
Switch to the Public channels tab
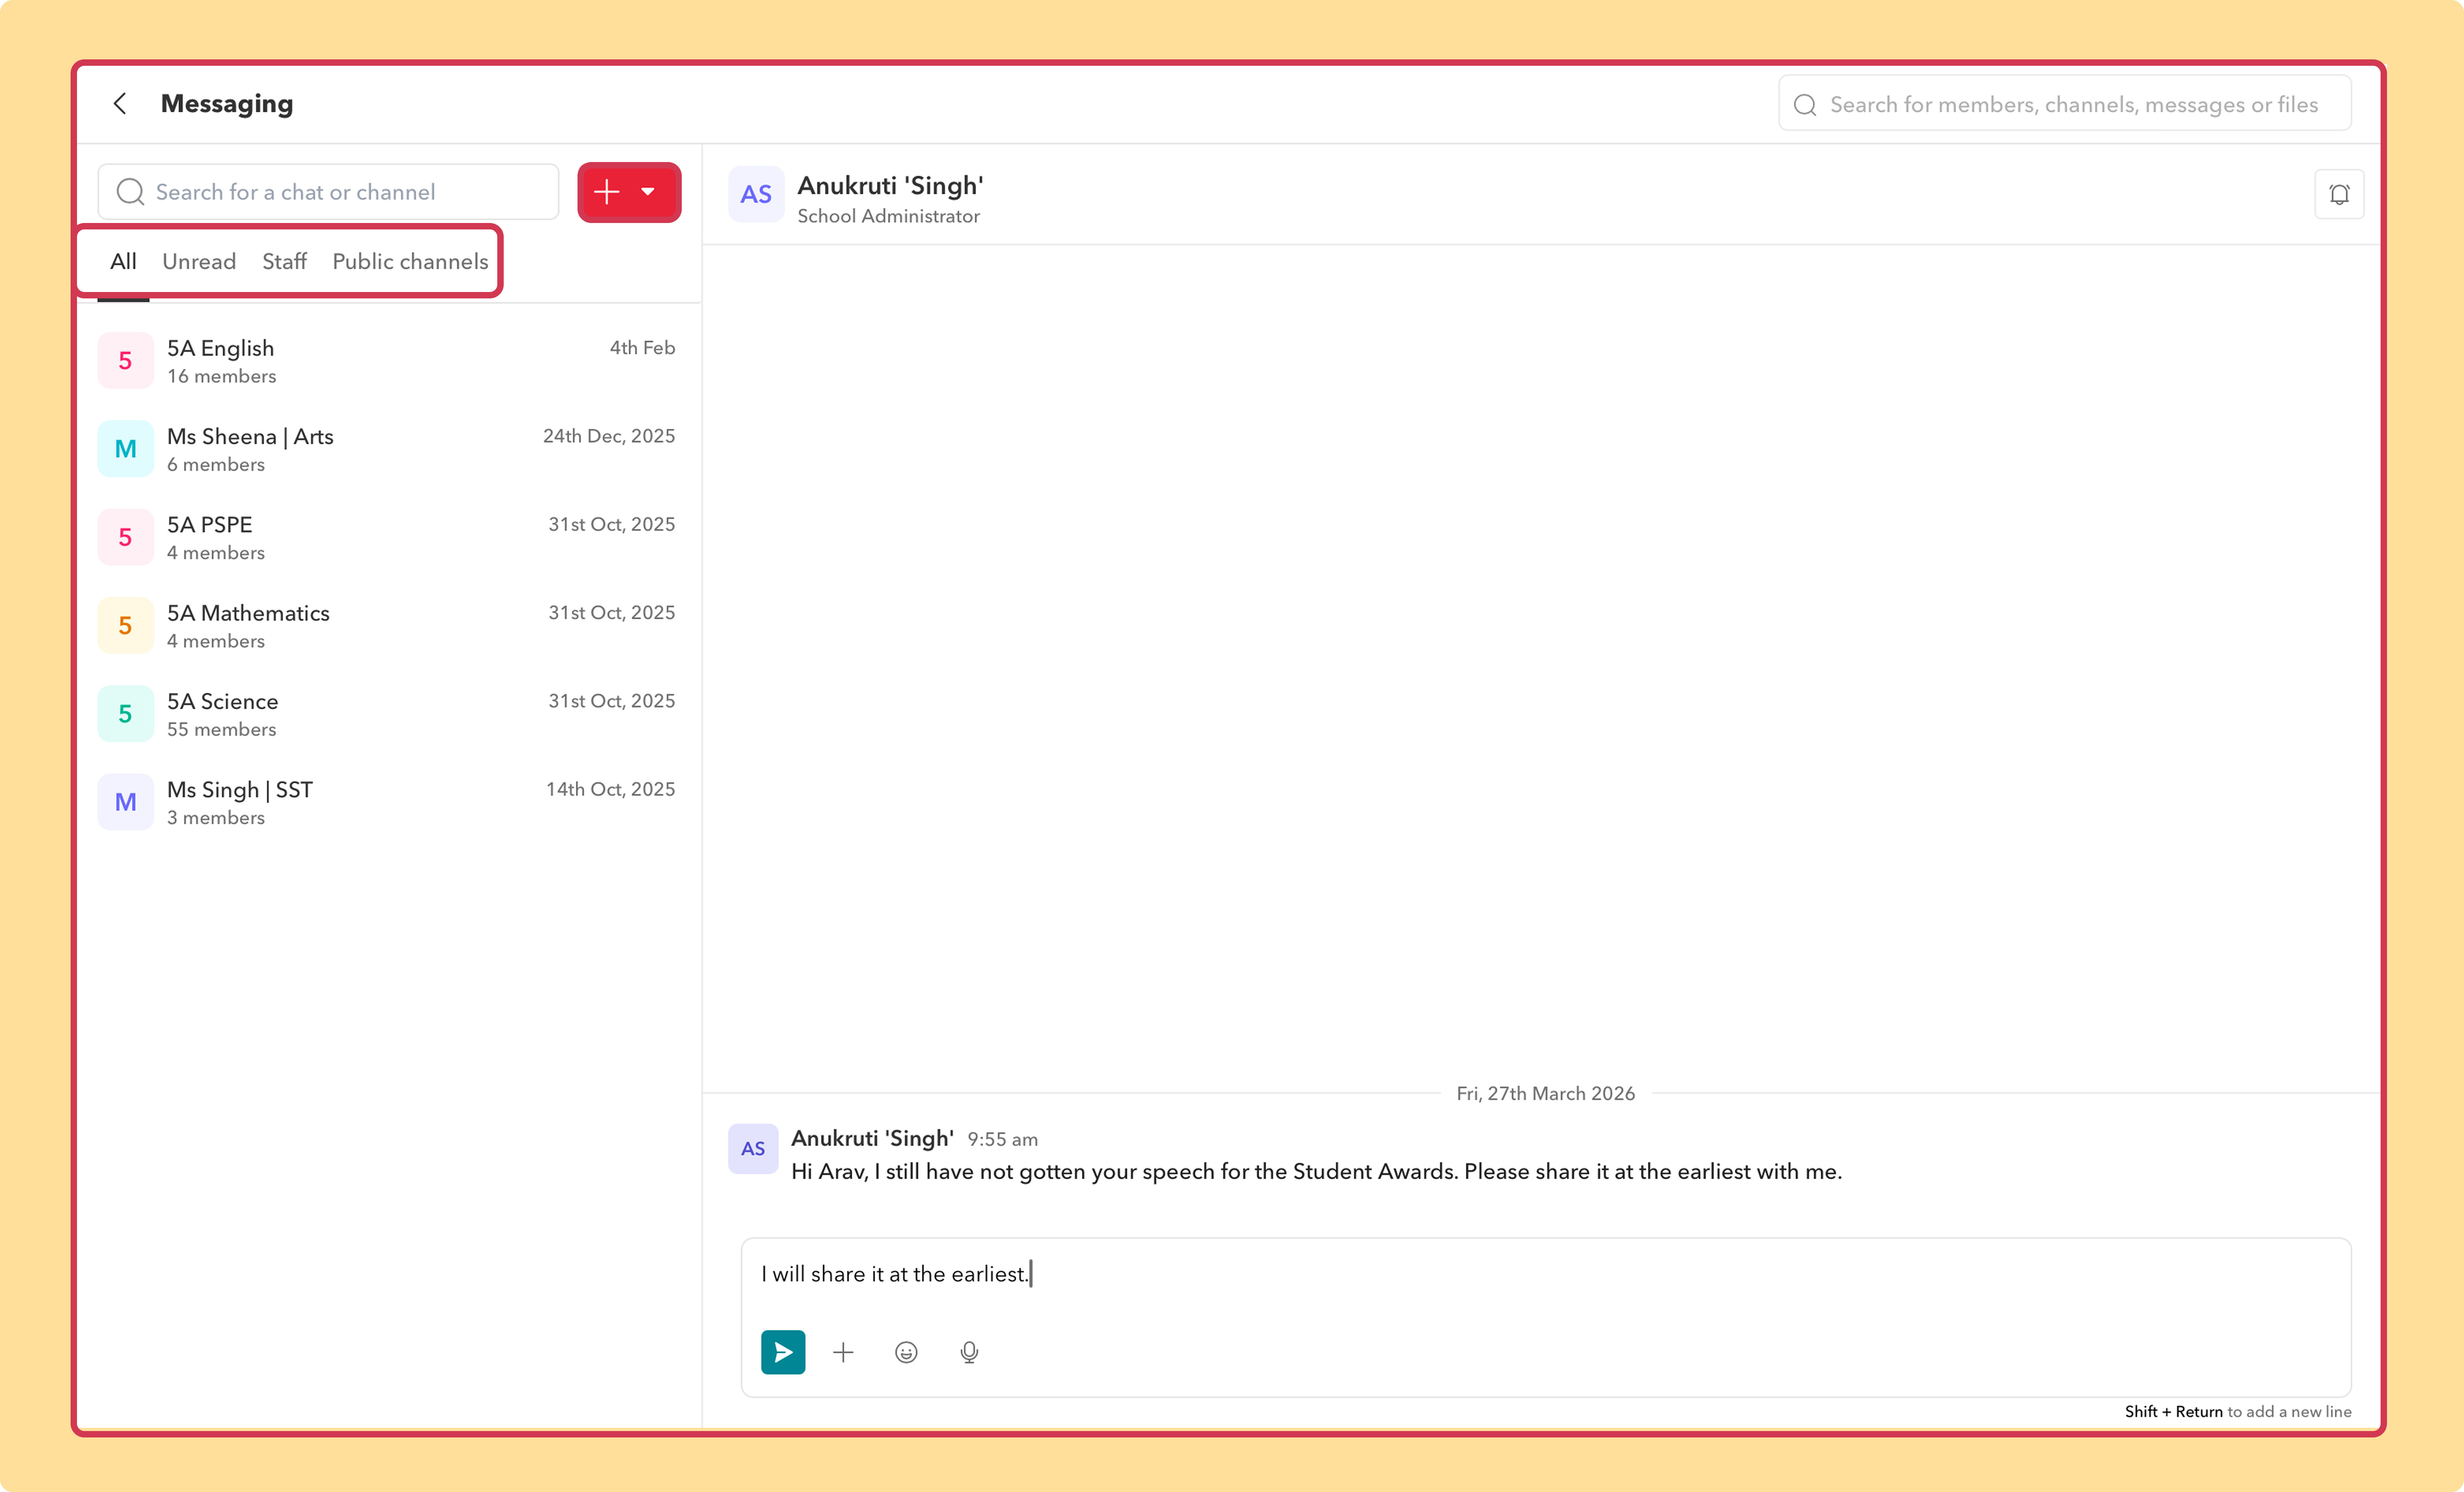point(410,262)
